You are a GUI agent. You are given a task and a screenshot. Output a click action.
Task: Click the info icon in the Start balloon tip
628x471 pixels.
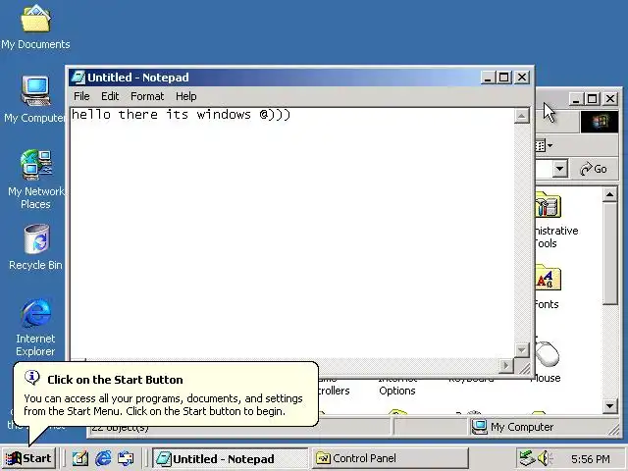tap(32, 377)
